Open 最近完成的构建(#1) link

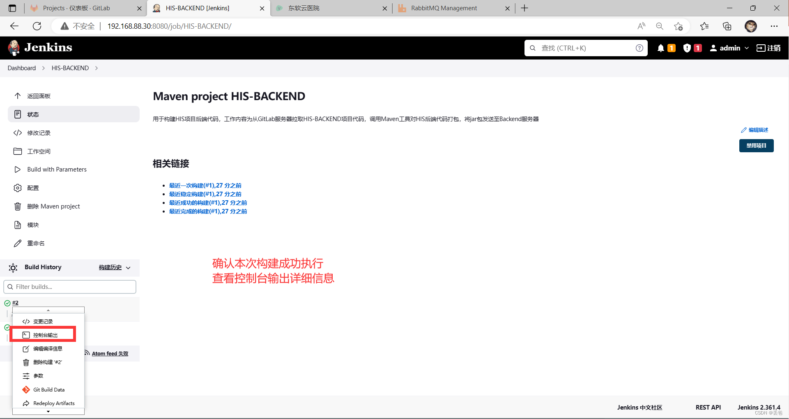pyautogui.click(x=208, y=211)
